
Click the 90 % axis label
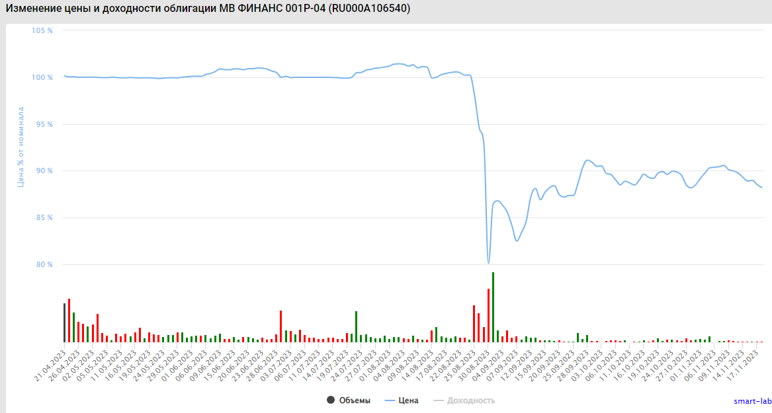[x=44, y=170]
